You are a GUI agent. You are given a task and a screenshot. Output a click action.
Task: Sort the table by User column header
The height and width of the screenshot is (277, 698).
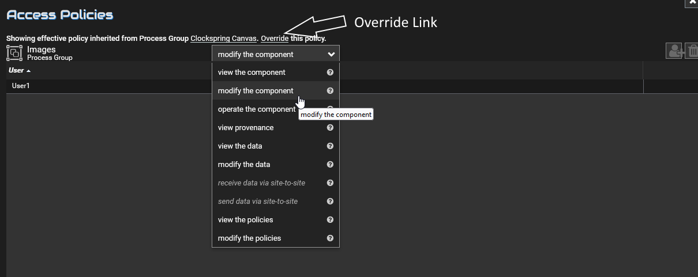click(x=17, y=70)
